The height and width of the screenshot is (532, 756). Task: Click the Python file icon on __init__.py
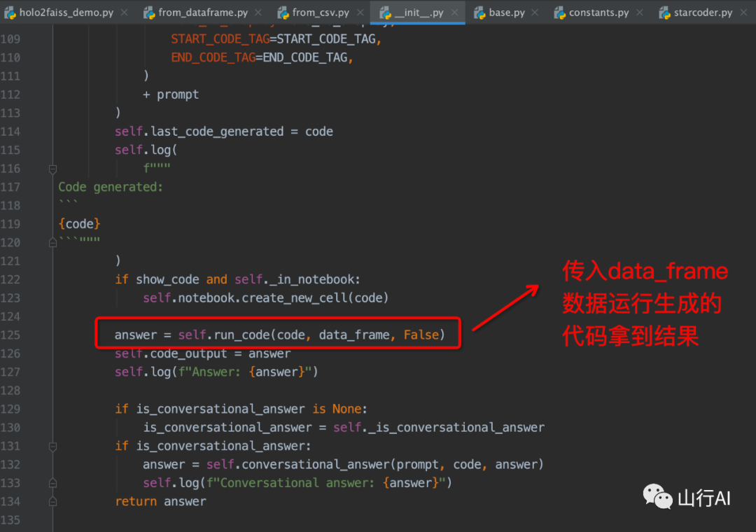[385, 13]
